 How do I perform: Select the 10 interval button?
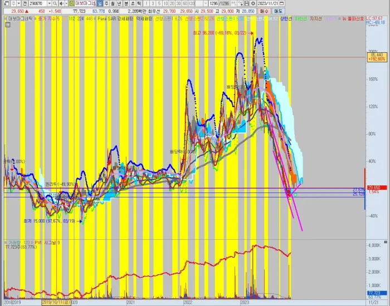(x=165, y=3)
